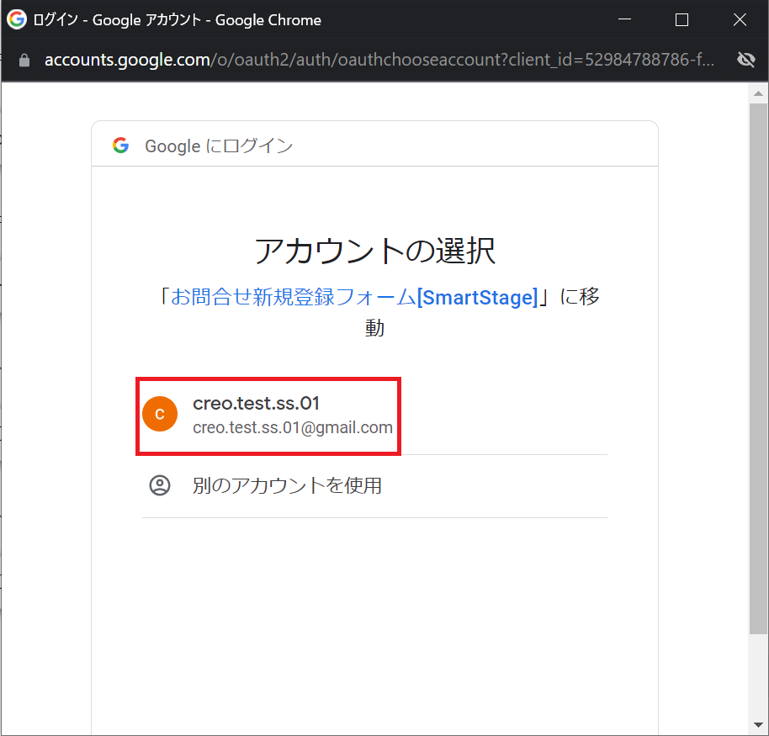Close the Google login popup window
The image size is (769, 736).
(740, 19)
